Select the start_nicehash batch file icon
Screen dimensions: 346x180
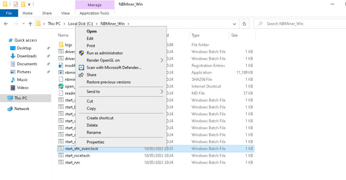pos(61,155)
